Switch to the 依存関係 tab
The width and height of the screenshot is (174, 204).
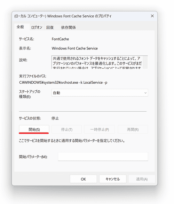pos(68,27)
